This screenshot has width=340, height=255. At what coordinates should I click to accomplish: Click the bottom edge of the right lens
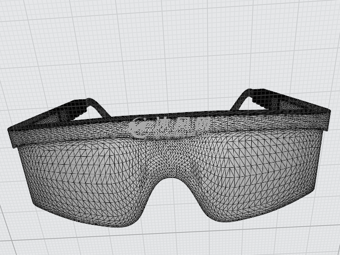point(250,215)
